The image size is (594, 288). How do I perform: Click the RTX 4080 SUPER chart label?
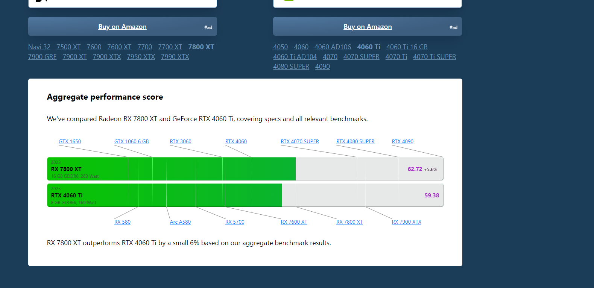(355, 141)
